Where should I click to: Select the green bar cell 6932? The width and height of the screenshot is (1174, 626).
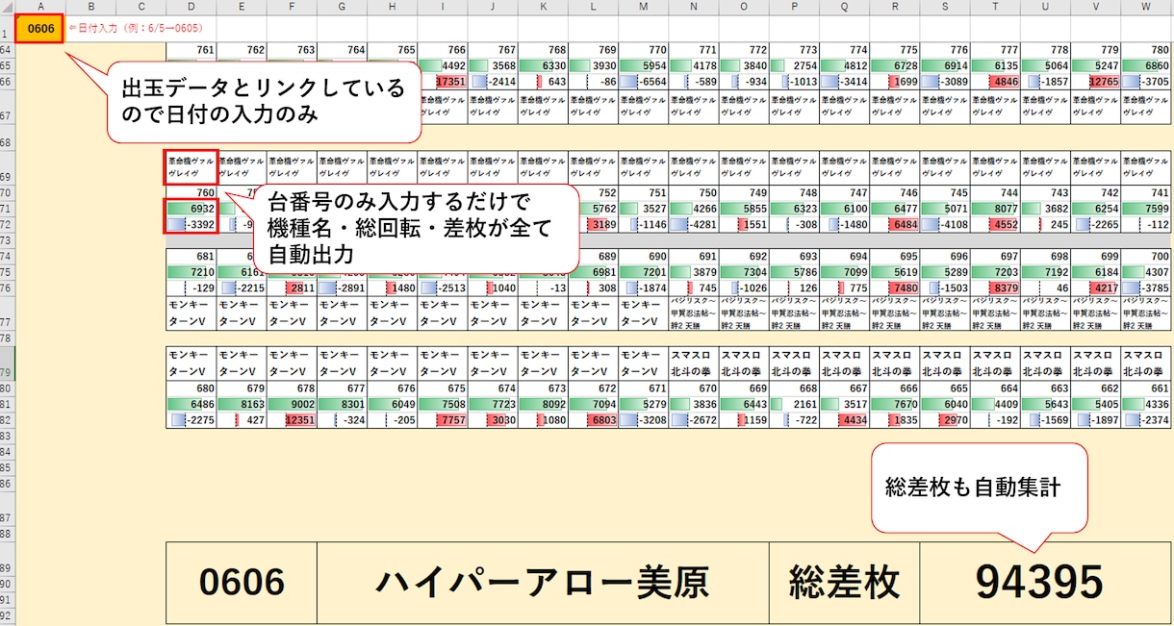[x=191, y=208]
